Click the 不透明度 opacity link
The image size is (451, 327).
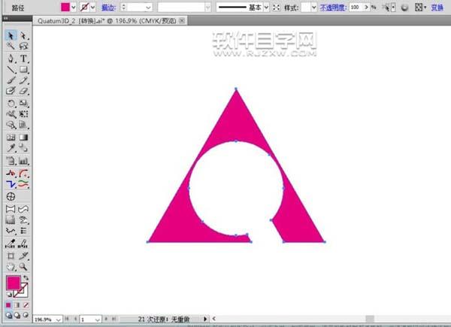pyautogui.click(x=333, y=8)
